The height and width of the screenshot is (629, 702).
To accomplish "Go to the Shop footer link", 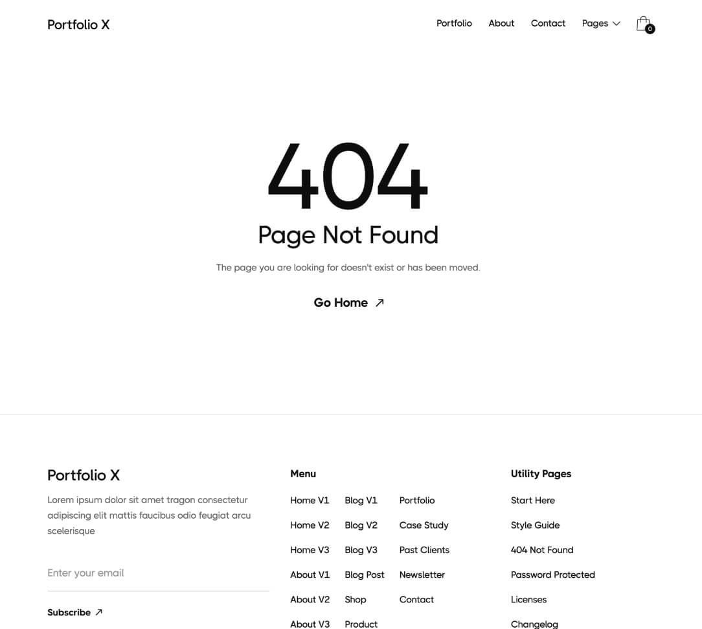I will 356,600.
